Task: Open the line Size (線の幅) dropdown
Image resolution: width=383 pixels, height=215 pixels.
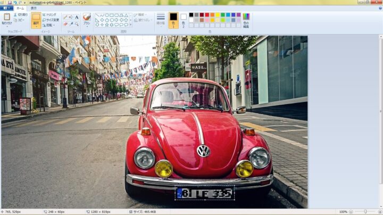Action: pos(161,21)
